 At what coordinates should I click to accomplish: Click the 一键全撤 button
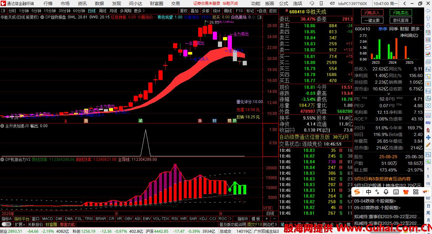(372, 20)
